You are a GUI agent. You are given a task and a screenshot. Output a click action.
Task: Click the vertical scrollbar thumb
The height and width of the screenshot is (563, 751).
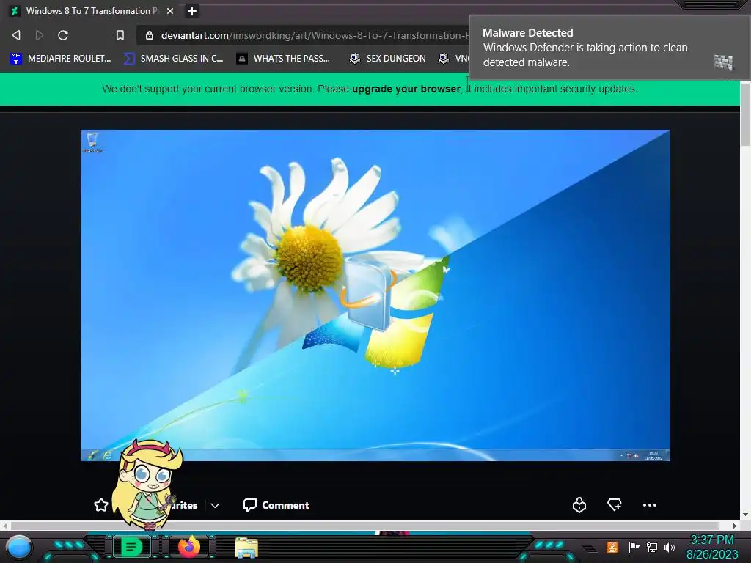(745, 114)
